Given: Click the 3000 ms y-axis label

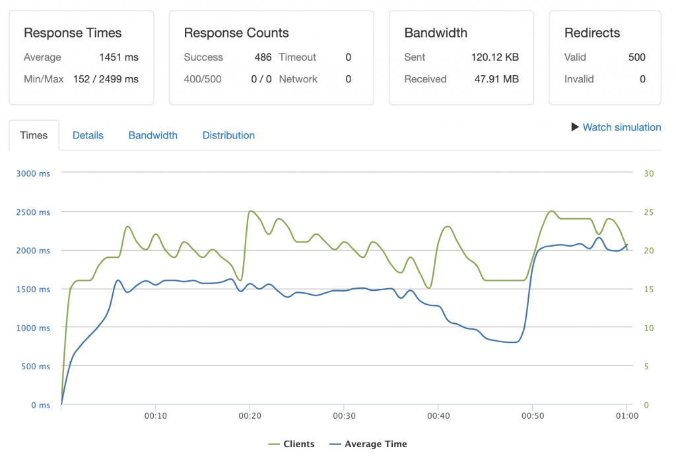Looking at the screenshot, I should 33,173.
